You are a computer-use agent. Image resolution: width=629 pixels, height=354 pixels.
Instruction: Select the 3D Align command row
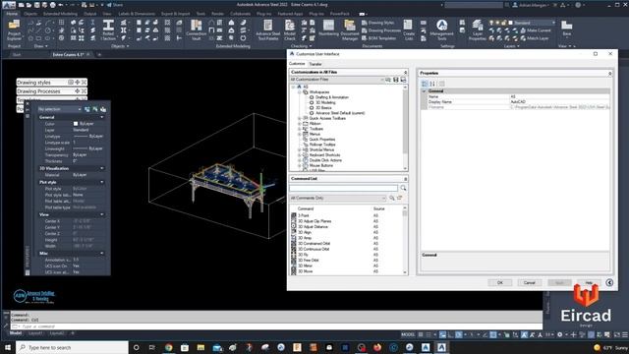(348, 232)
